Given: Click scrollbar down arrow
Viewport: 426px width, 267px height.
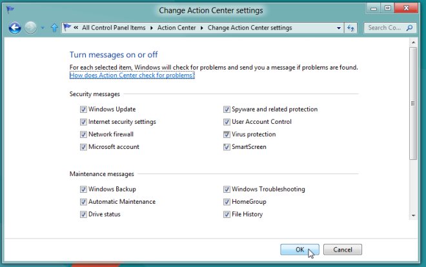Looking at the screenshot, I should 413,215.
